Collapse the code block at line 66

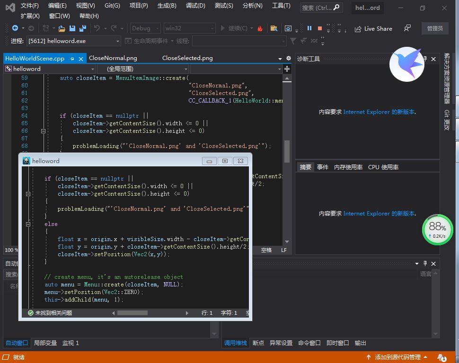(x=43, y=131)
